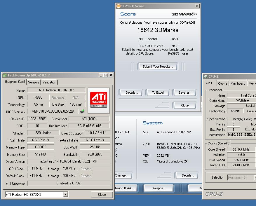Click the Change button in 3DMark06 window
Screen dimensions: 256x206
coord(123,175)
